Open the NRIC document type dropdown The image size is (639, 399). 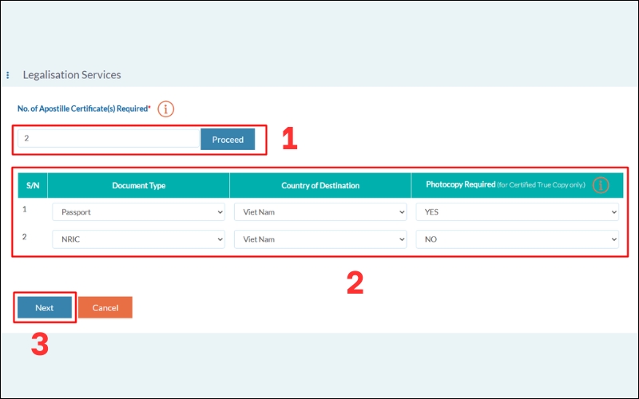138,239
